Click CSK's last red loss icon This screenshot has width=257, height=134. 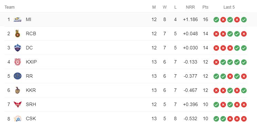click(x=244, y=119)
